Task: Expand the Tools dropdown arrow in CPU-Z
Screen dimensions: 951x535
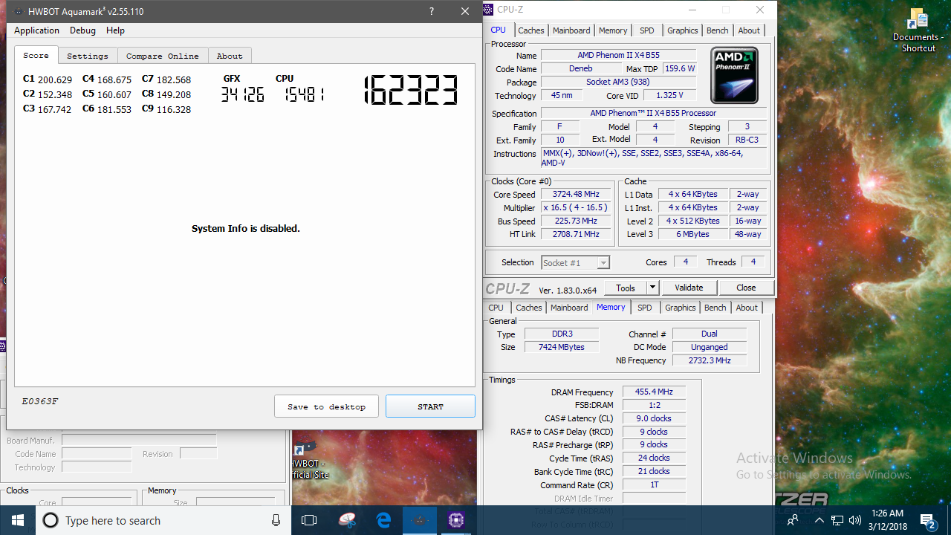Action: pos(652,288)
